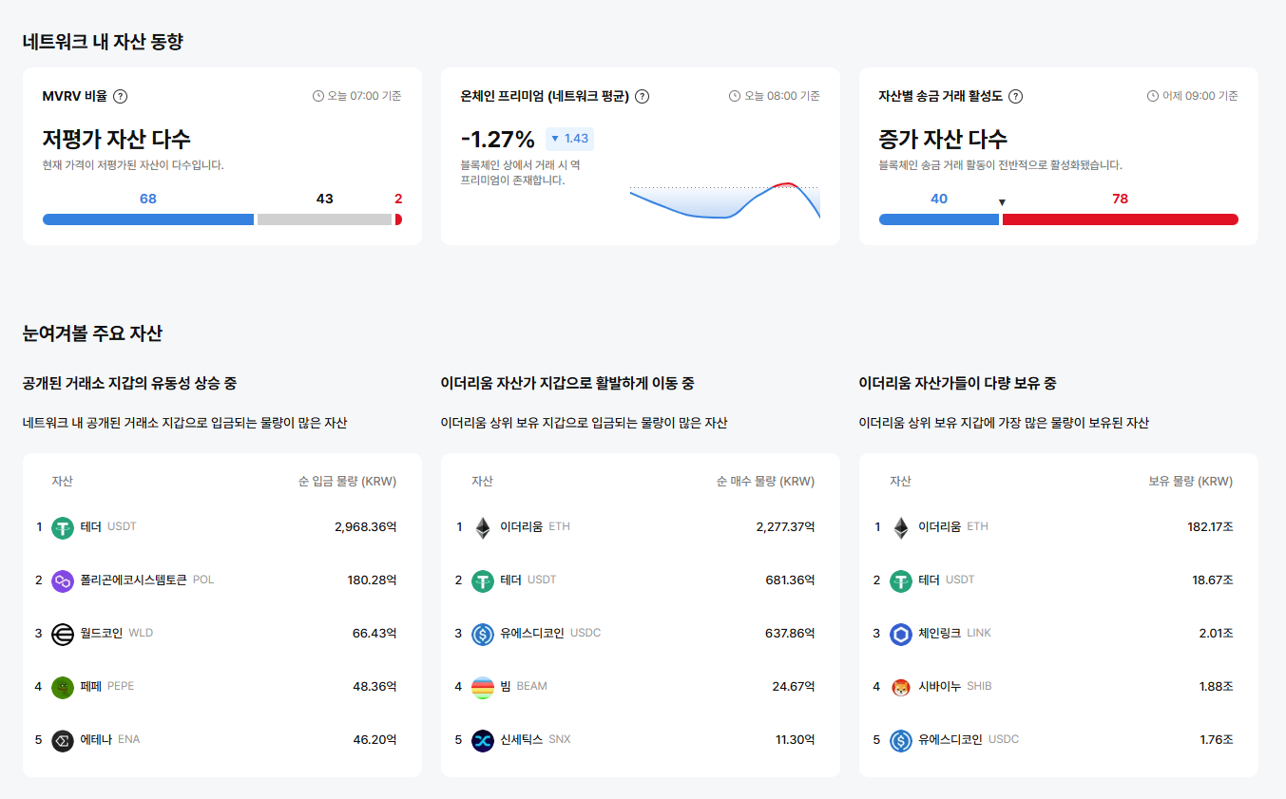Screen dimensions: 1286x799
Task: Click the Polygon Ecosystem Token POL icon
Action: (63, 580)
